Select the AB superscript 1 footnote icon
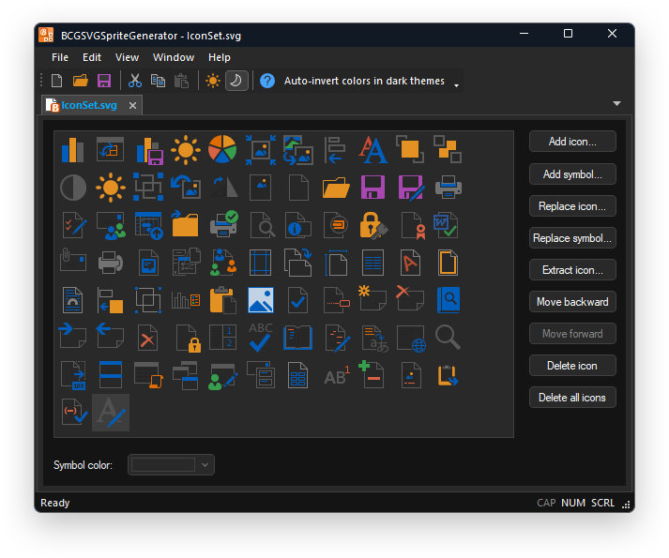The width and height of the screenshot is (669, 558). (337, 375)
